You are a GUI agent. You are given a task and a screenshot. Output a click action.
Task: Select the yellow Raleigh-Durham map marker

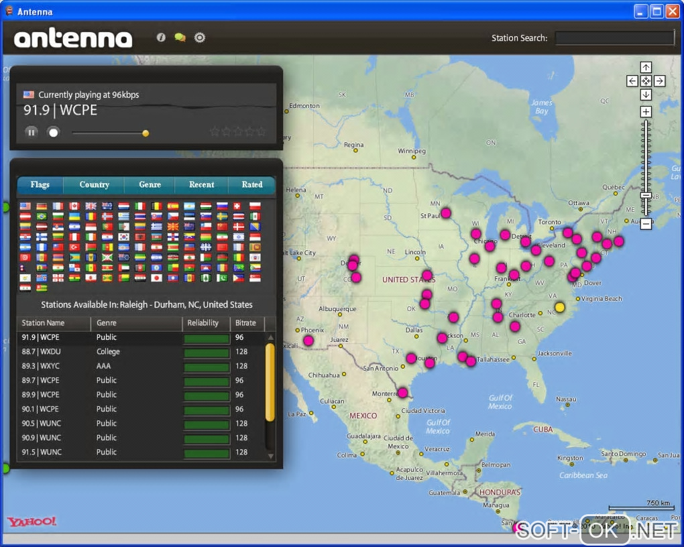[x=560, y=307]
